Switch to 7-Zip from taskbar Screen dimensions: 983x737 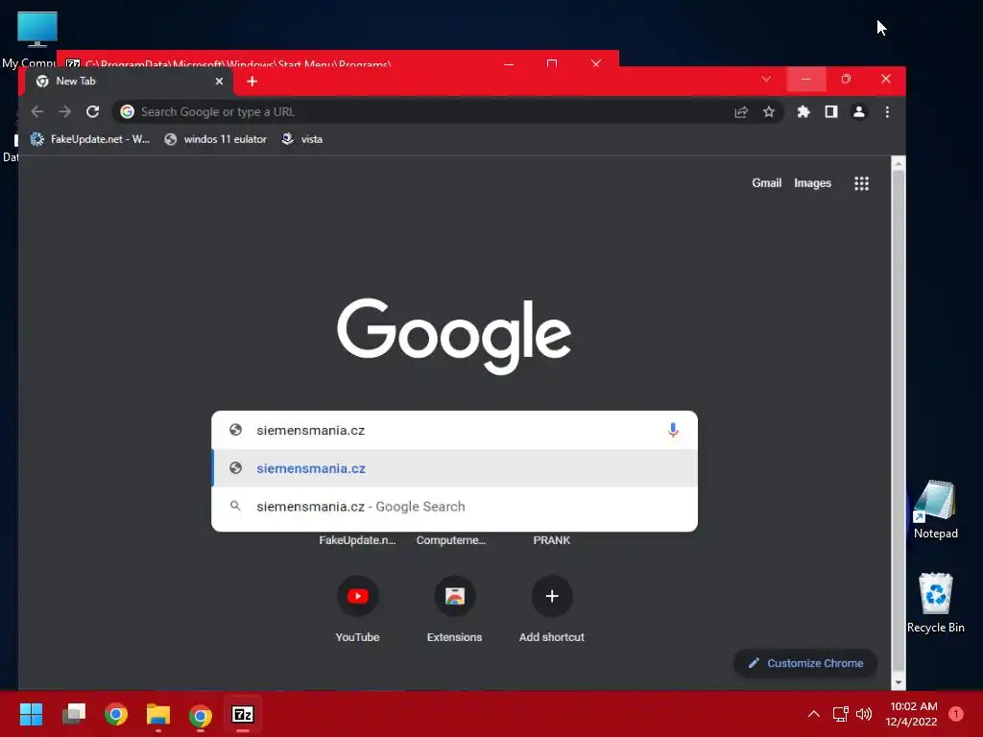coord(243,714)
